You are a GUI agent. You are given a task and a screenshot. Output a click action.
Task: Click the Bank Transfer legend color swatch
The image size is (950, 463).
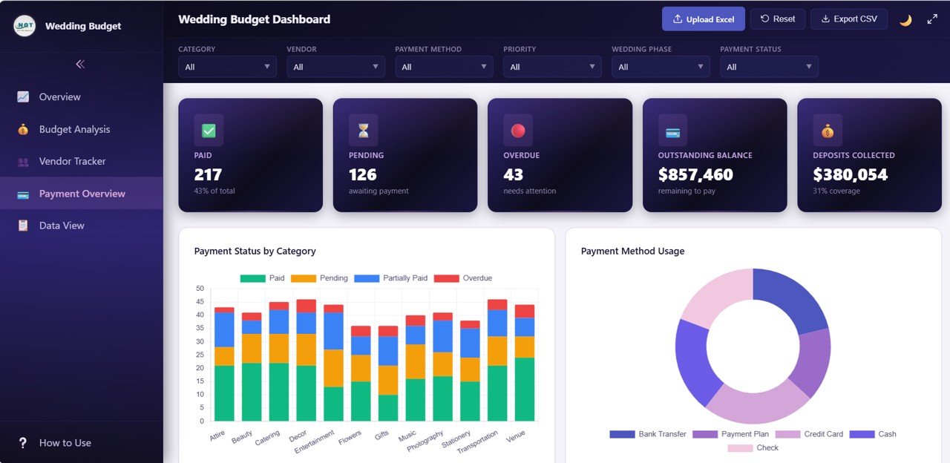622,434
